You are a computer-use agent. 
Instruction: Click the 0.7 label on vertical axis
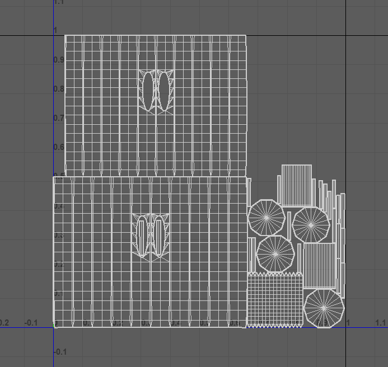click(58, 118)
